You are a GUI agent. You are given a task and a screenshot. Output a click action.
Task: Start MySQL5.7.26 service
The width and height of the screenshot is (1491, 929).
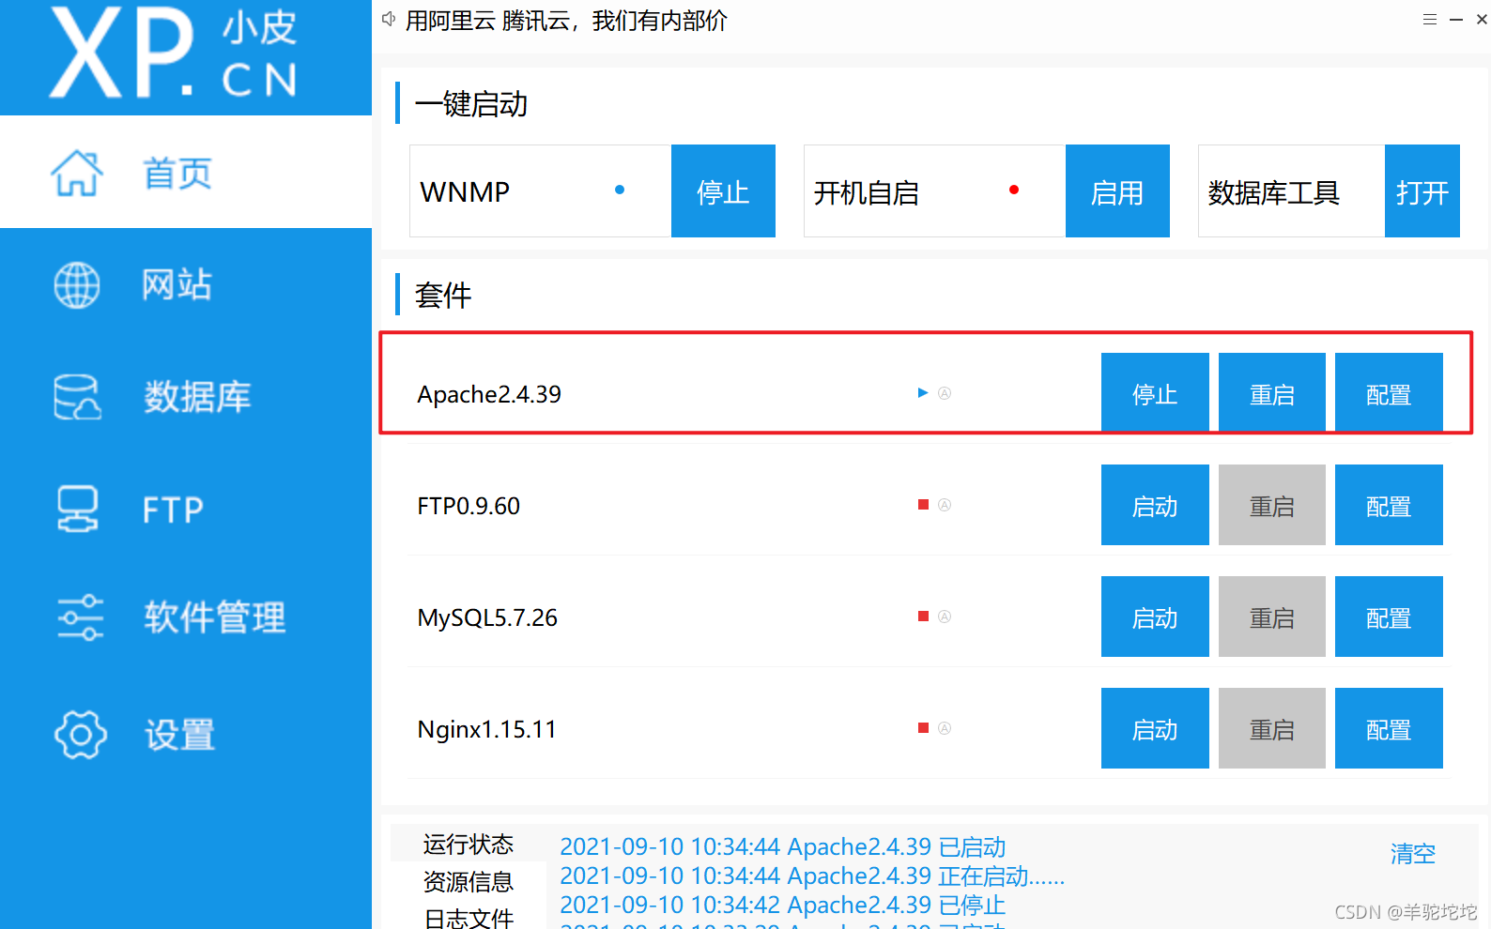point(1155,617)
